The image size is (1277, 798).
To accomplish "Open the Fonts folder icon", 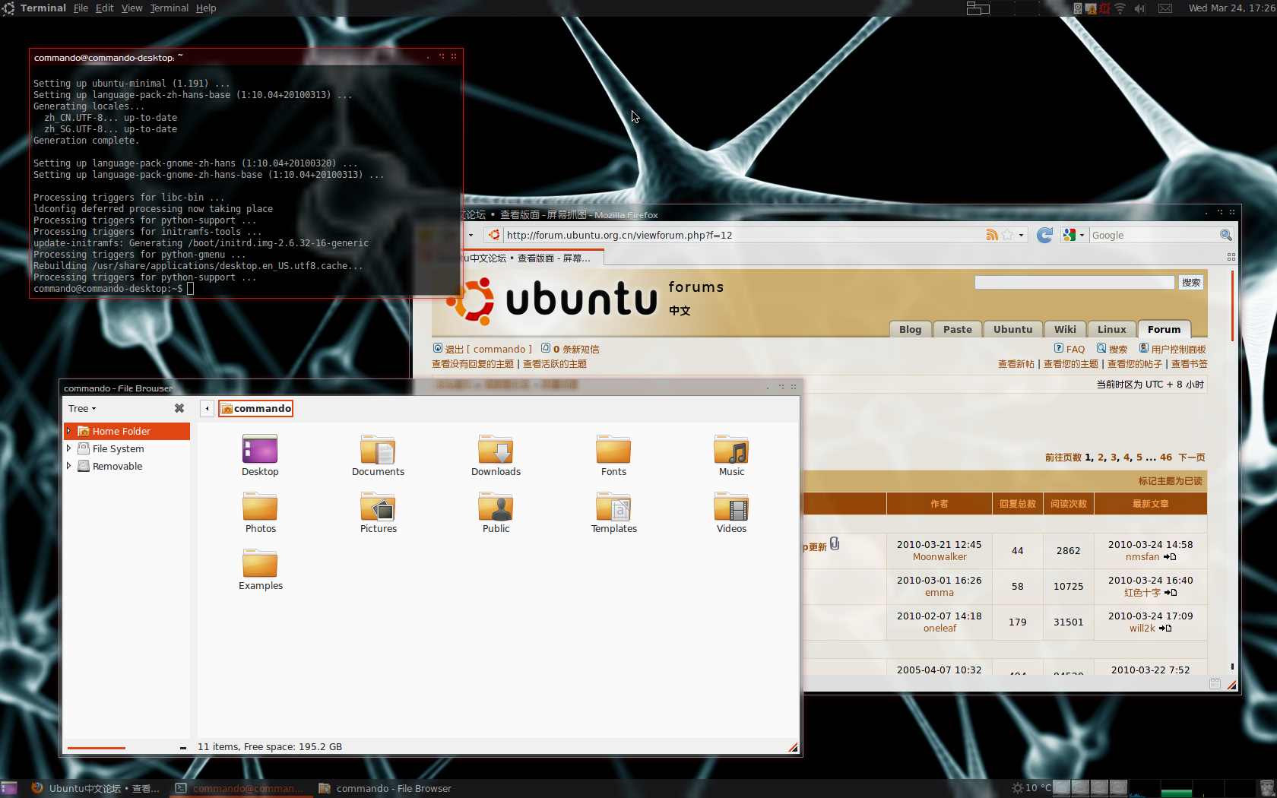I will point(613,450).
